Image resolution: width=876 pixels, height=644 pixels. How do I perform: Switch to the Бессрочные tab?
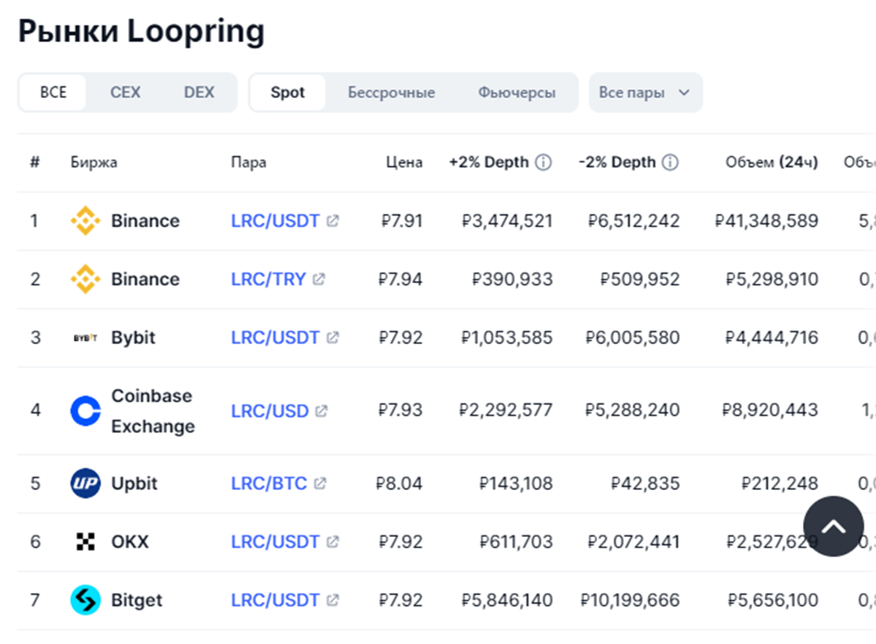[x=391, y=92]
